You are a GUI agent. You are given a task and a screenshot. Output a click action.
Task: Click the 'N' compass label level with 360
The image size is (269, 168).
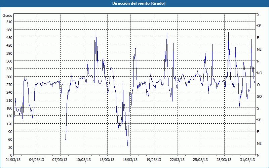coord(258,61)
